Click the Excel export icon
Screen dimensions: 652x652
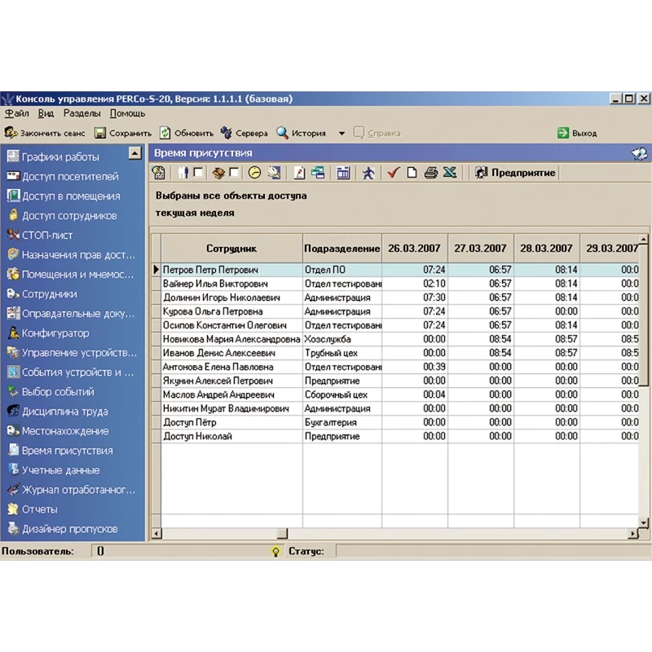[450, 173]
